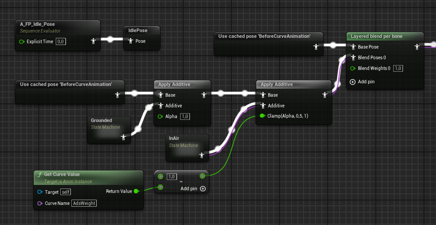Click subtract node bottom input pin
The height and width of the screenshot is (225, 436).
pyautogui.click(x=160, y=187)
